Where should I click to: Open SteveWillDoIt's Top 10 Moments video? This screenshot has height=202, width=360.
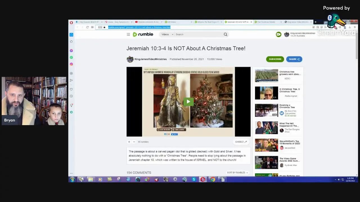click(x=266, y=145)
